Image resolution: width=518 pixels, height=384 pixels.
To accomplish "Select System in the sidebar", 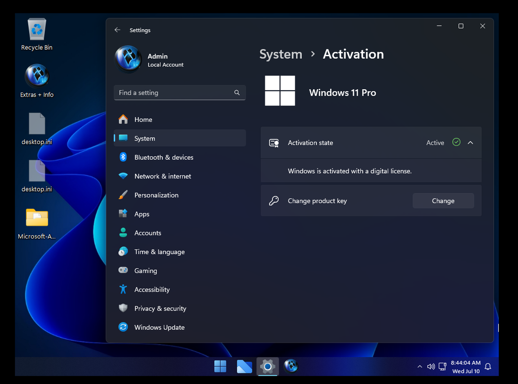I will 180,138.
